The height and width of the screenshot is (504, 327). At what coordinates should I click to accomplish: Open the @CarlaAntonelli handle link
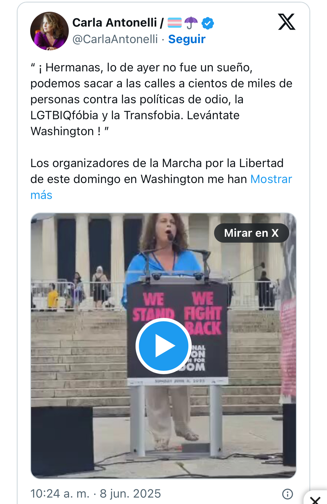coord(115,39)
